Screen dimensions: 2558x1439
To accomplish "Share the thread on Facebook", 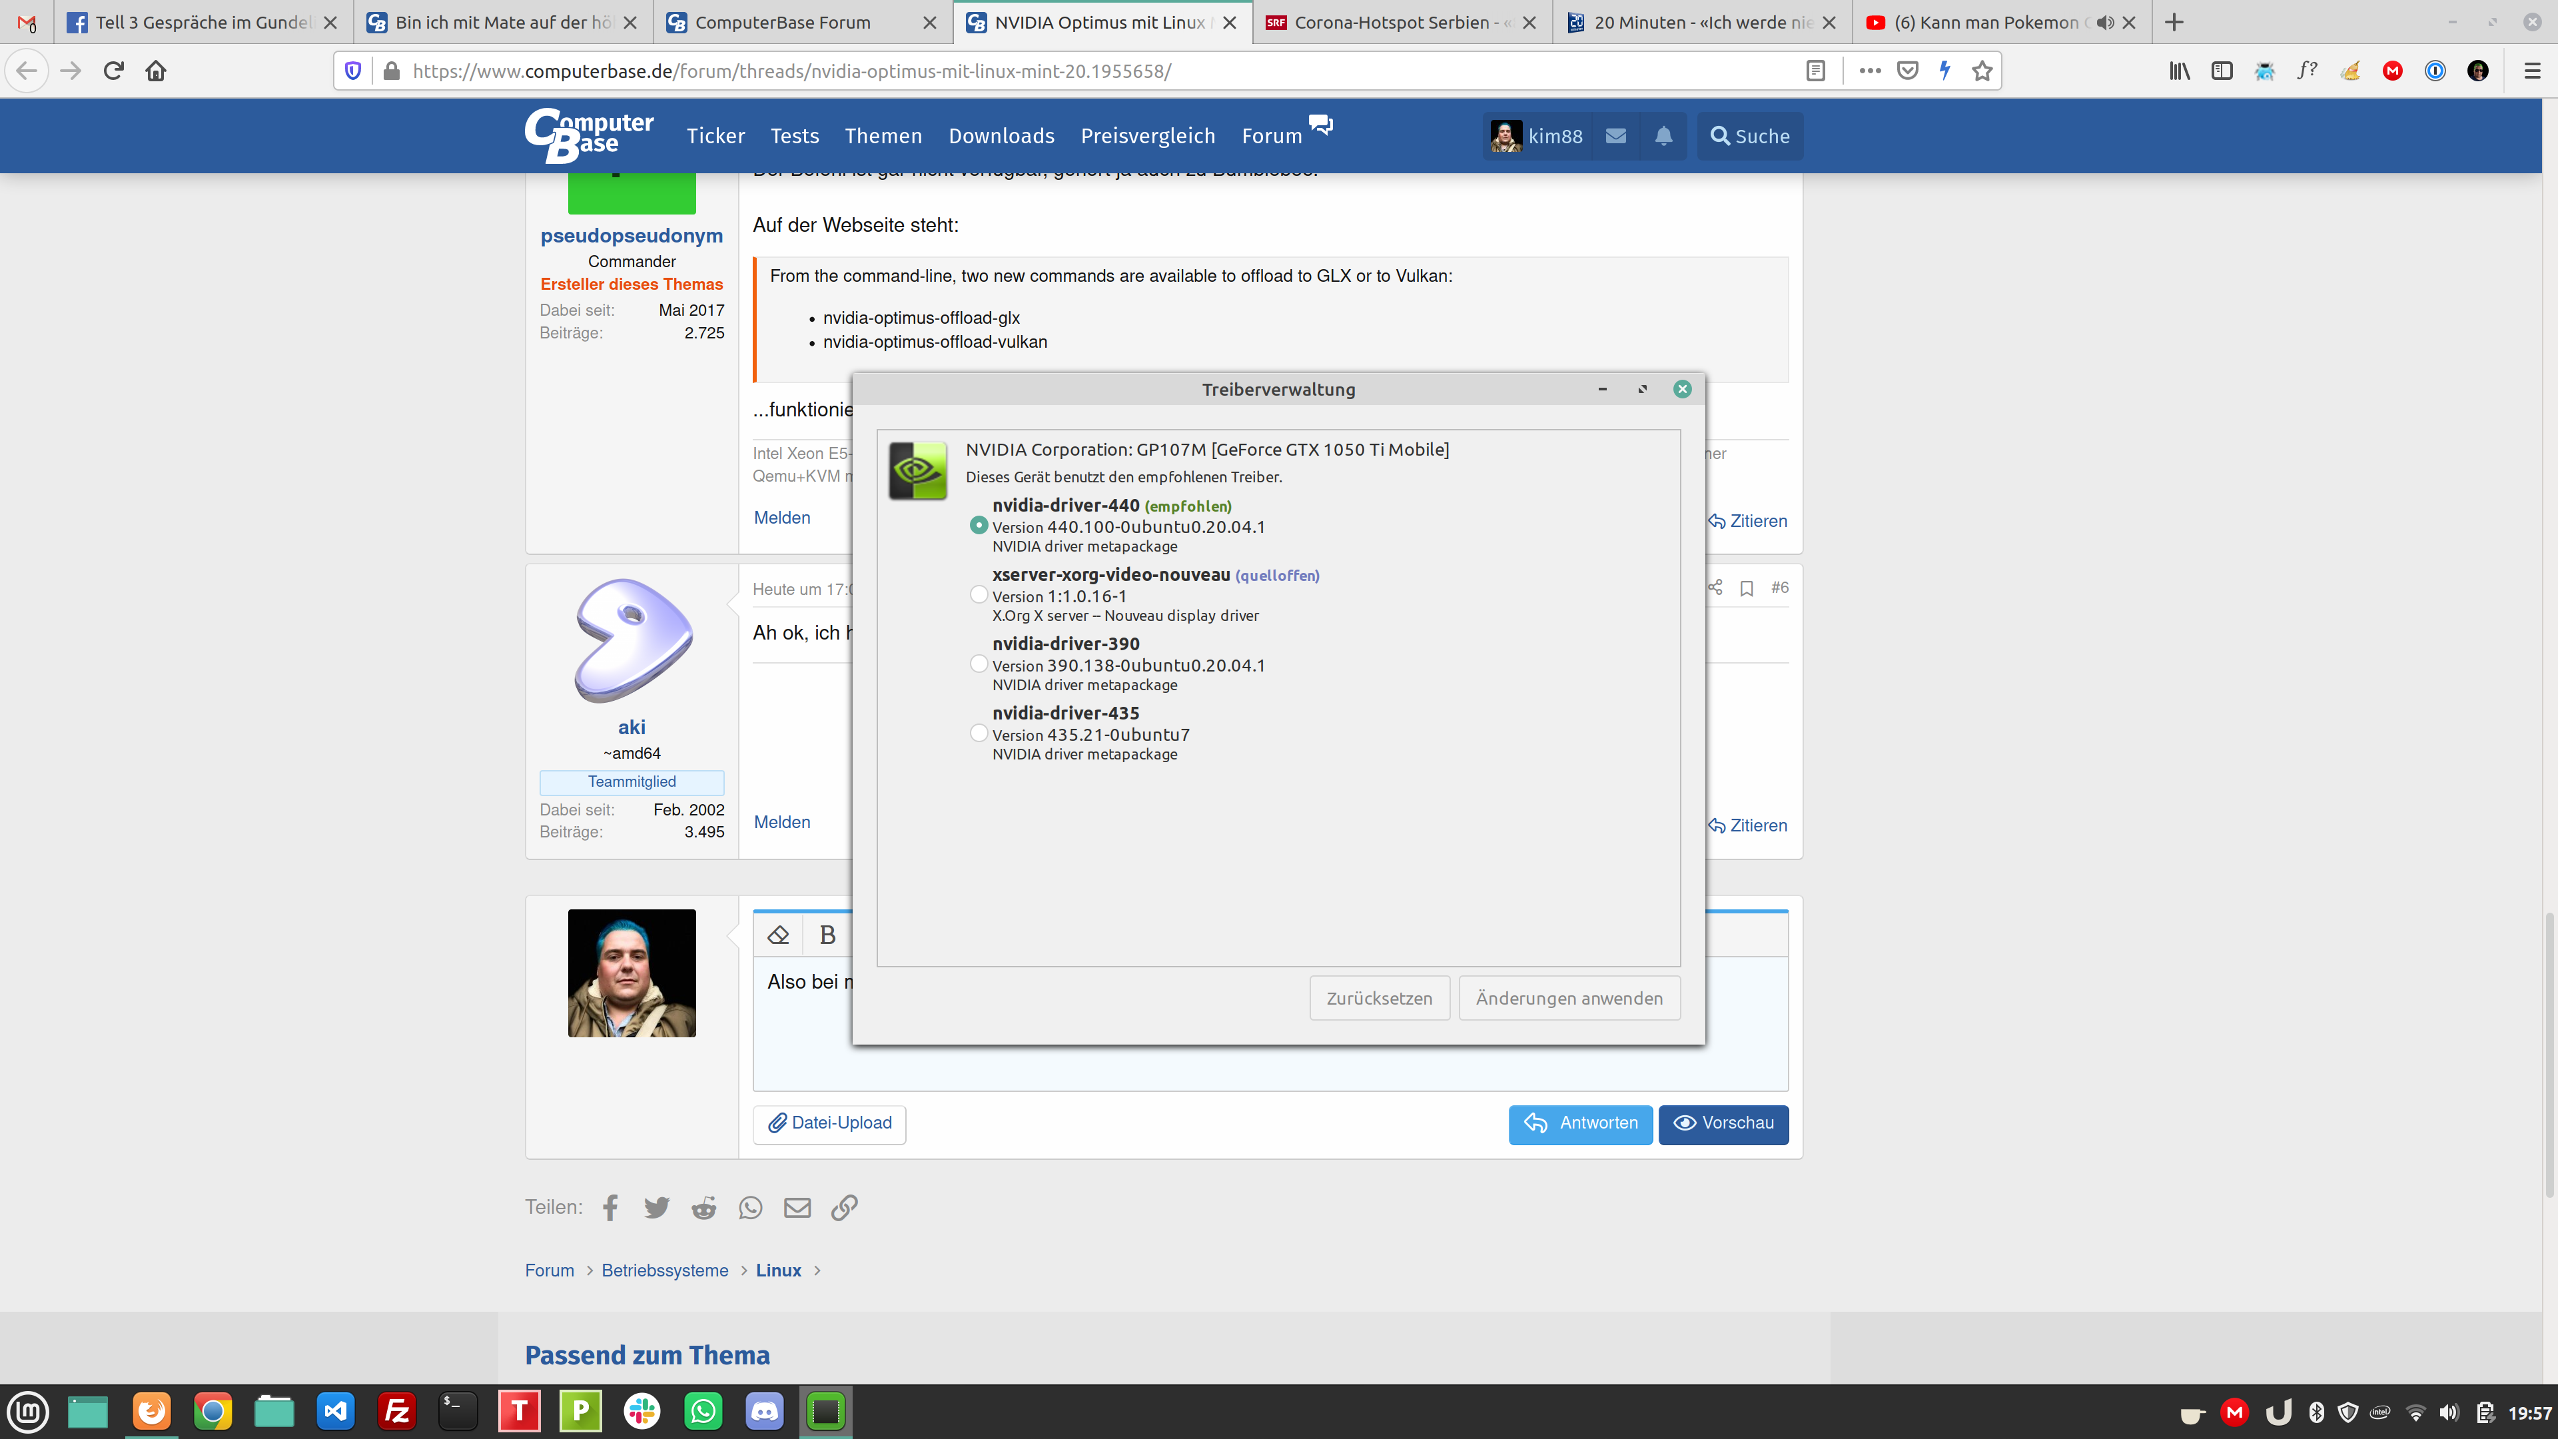I will point(610,1208).
